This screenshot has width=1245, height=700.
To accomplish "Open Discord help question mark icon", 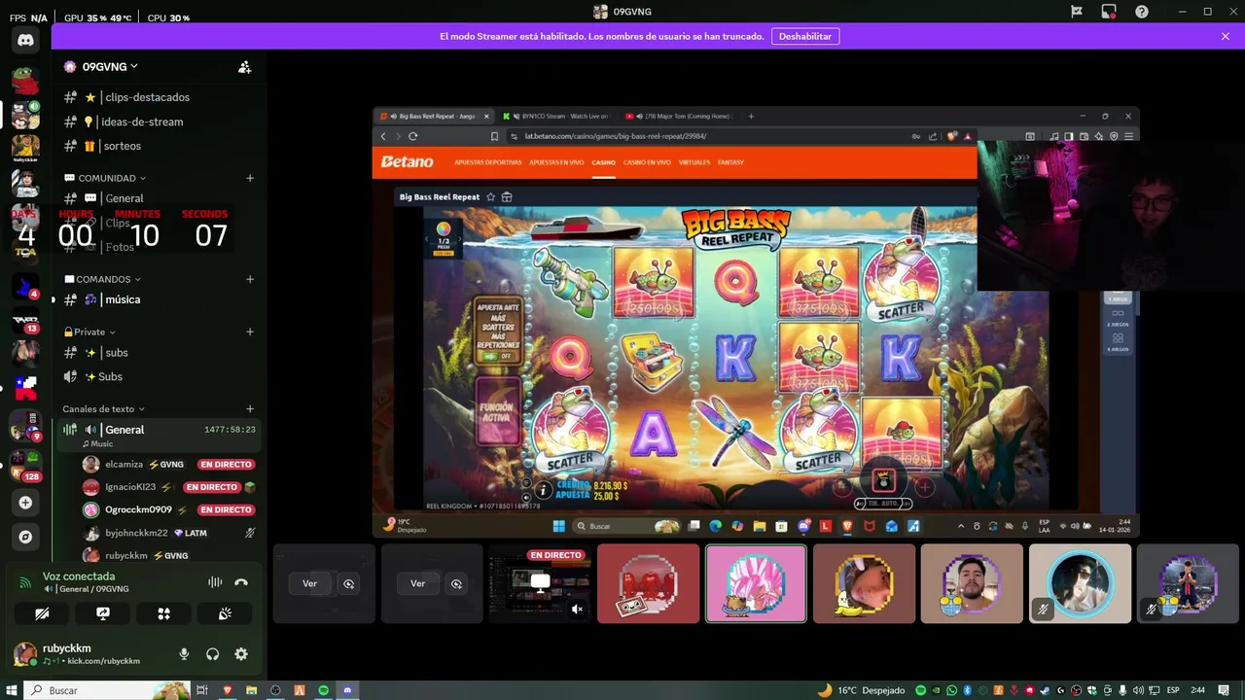I will tap(1142, 12).
